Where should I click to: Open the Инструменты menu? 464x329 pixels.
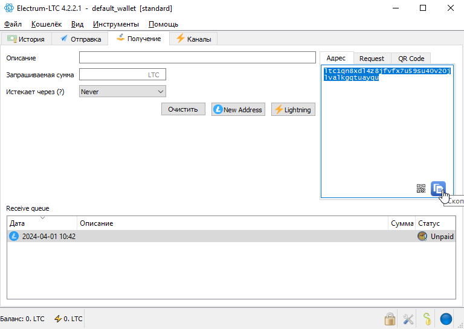(x=116, y=24)
